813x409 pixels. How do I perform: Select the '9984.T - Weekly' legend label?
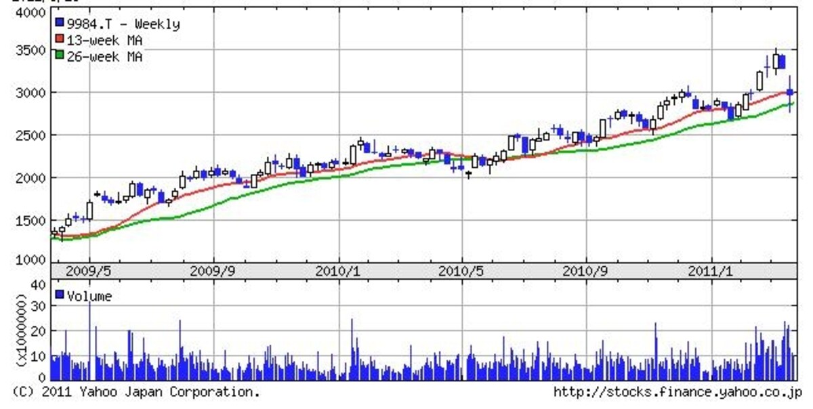tap(123, 24)
